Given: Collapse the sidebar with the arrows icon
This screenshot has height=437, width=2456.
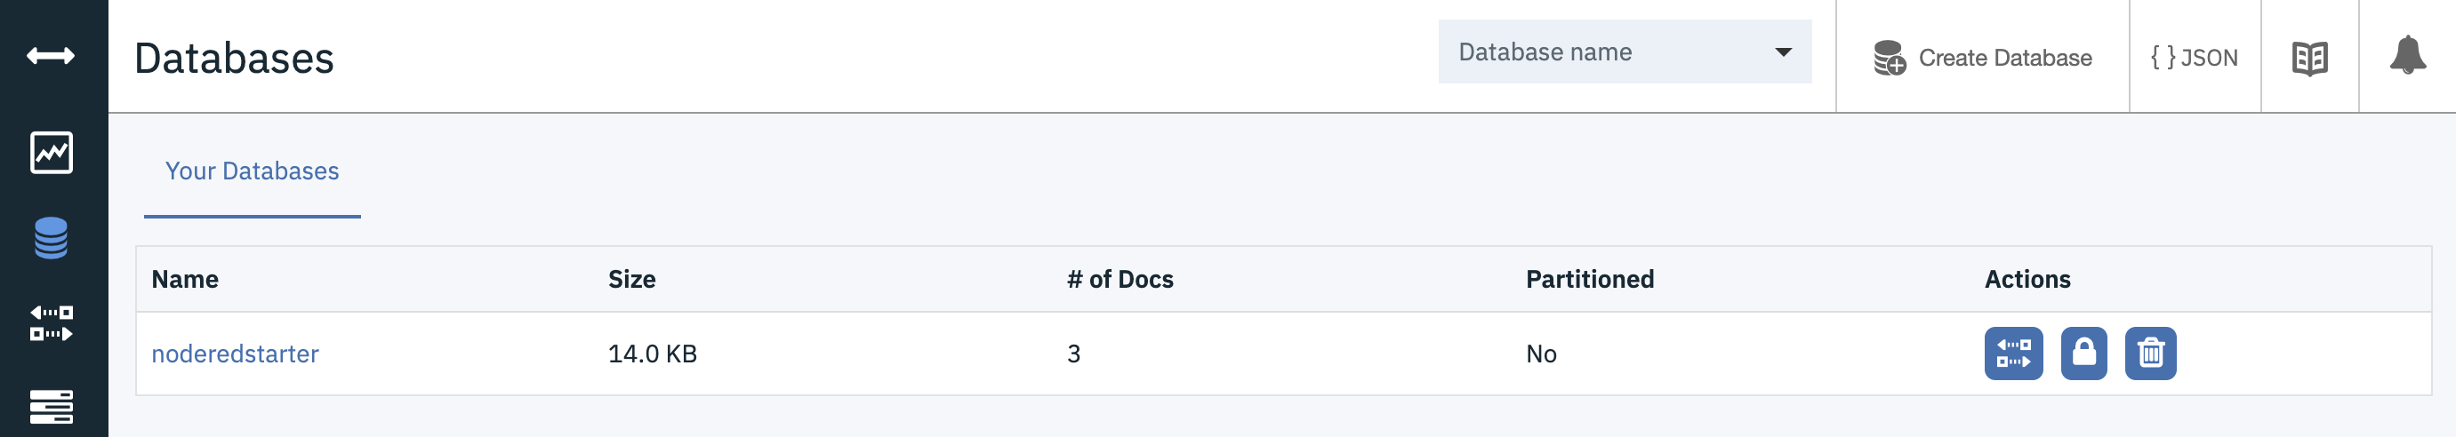Looking at the screenshot, I should [51, 56].
